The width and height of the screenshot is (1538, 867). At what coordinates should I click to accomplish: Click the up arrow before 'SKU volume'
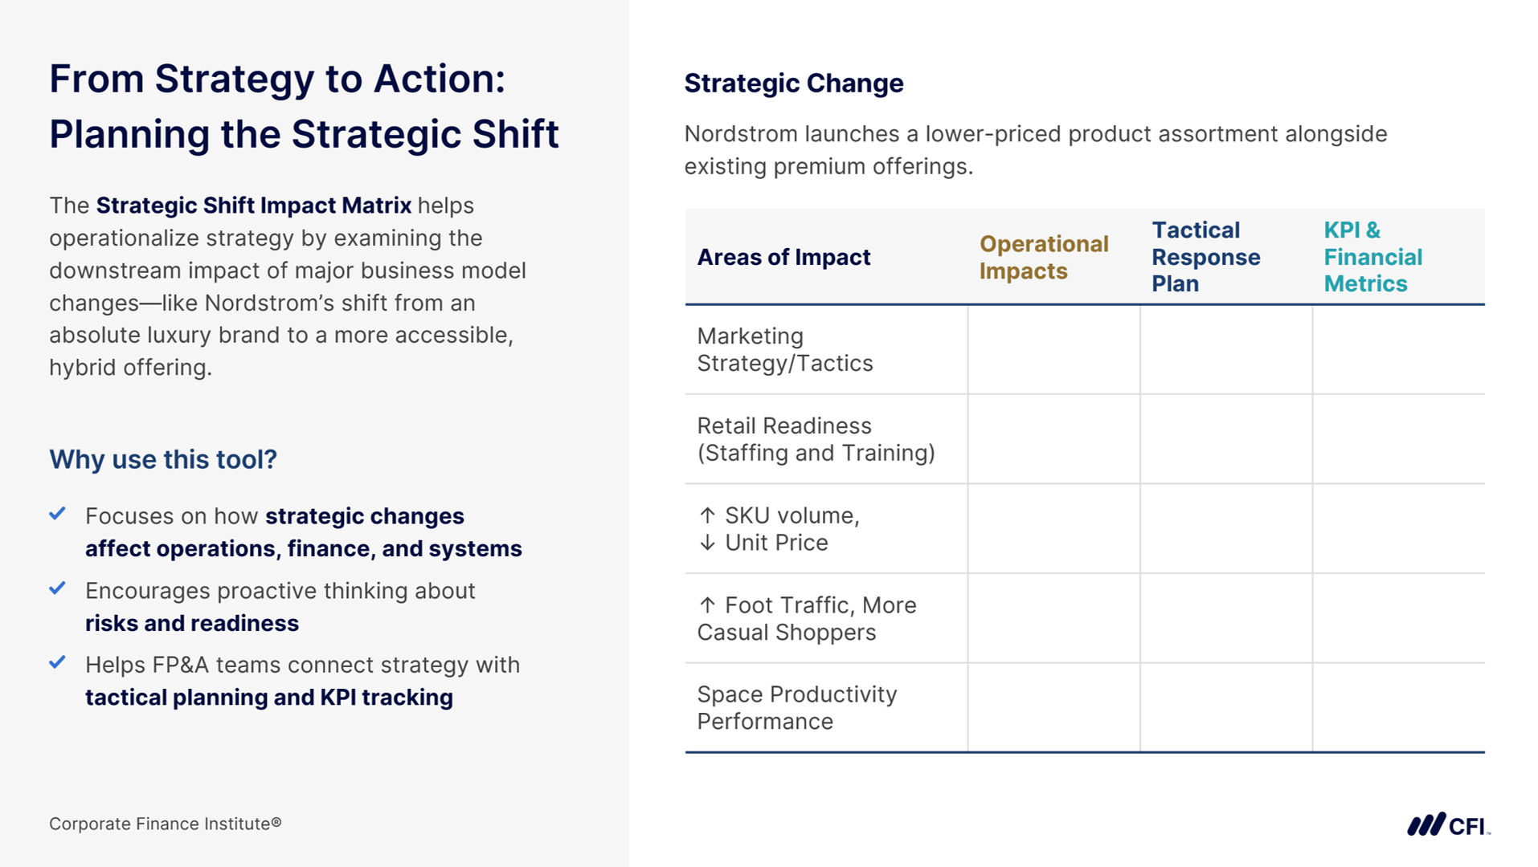(707, 515)
